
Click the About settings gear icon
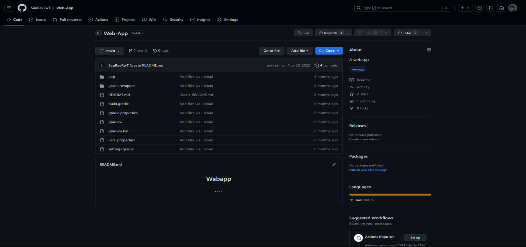(x=429, y=50)
